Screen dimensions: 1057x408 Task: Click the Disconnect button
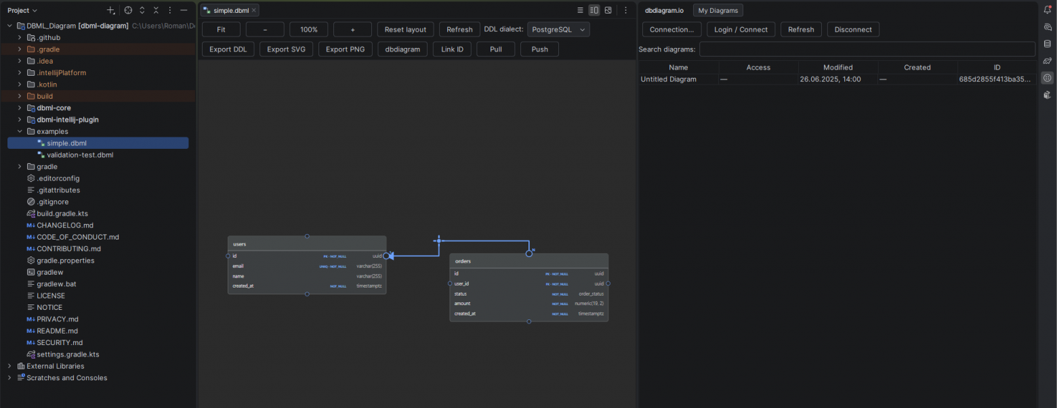click(x=853, y=30)
